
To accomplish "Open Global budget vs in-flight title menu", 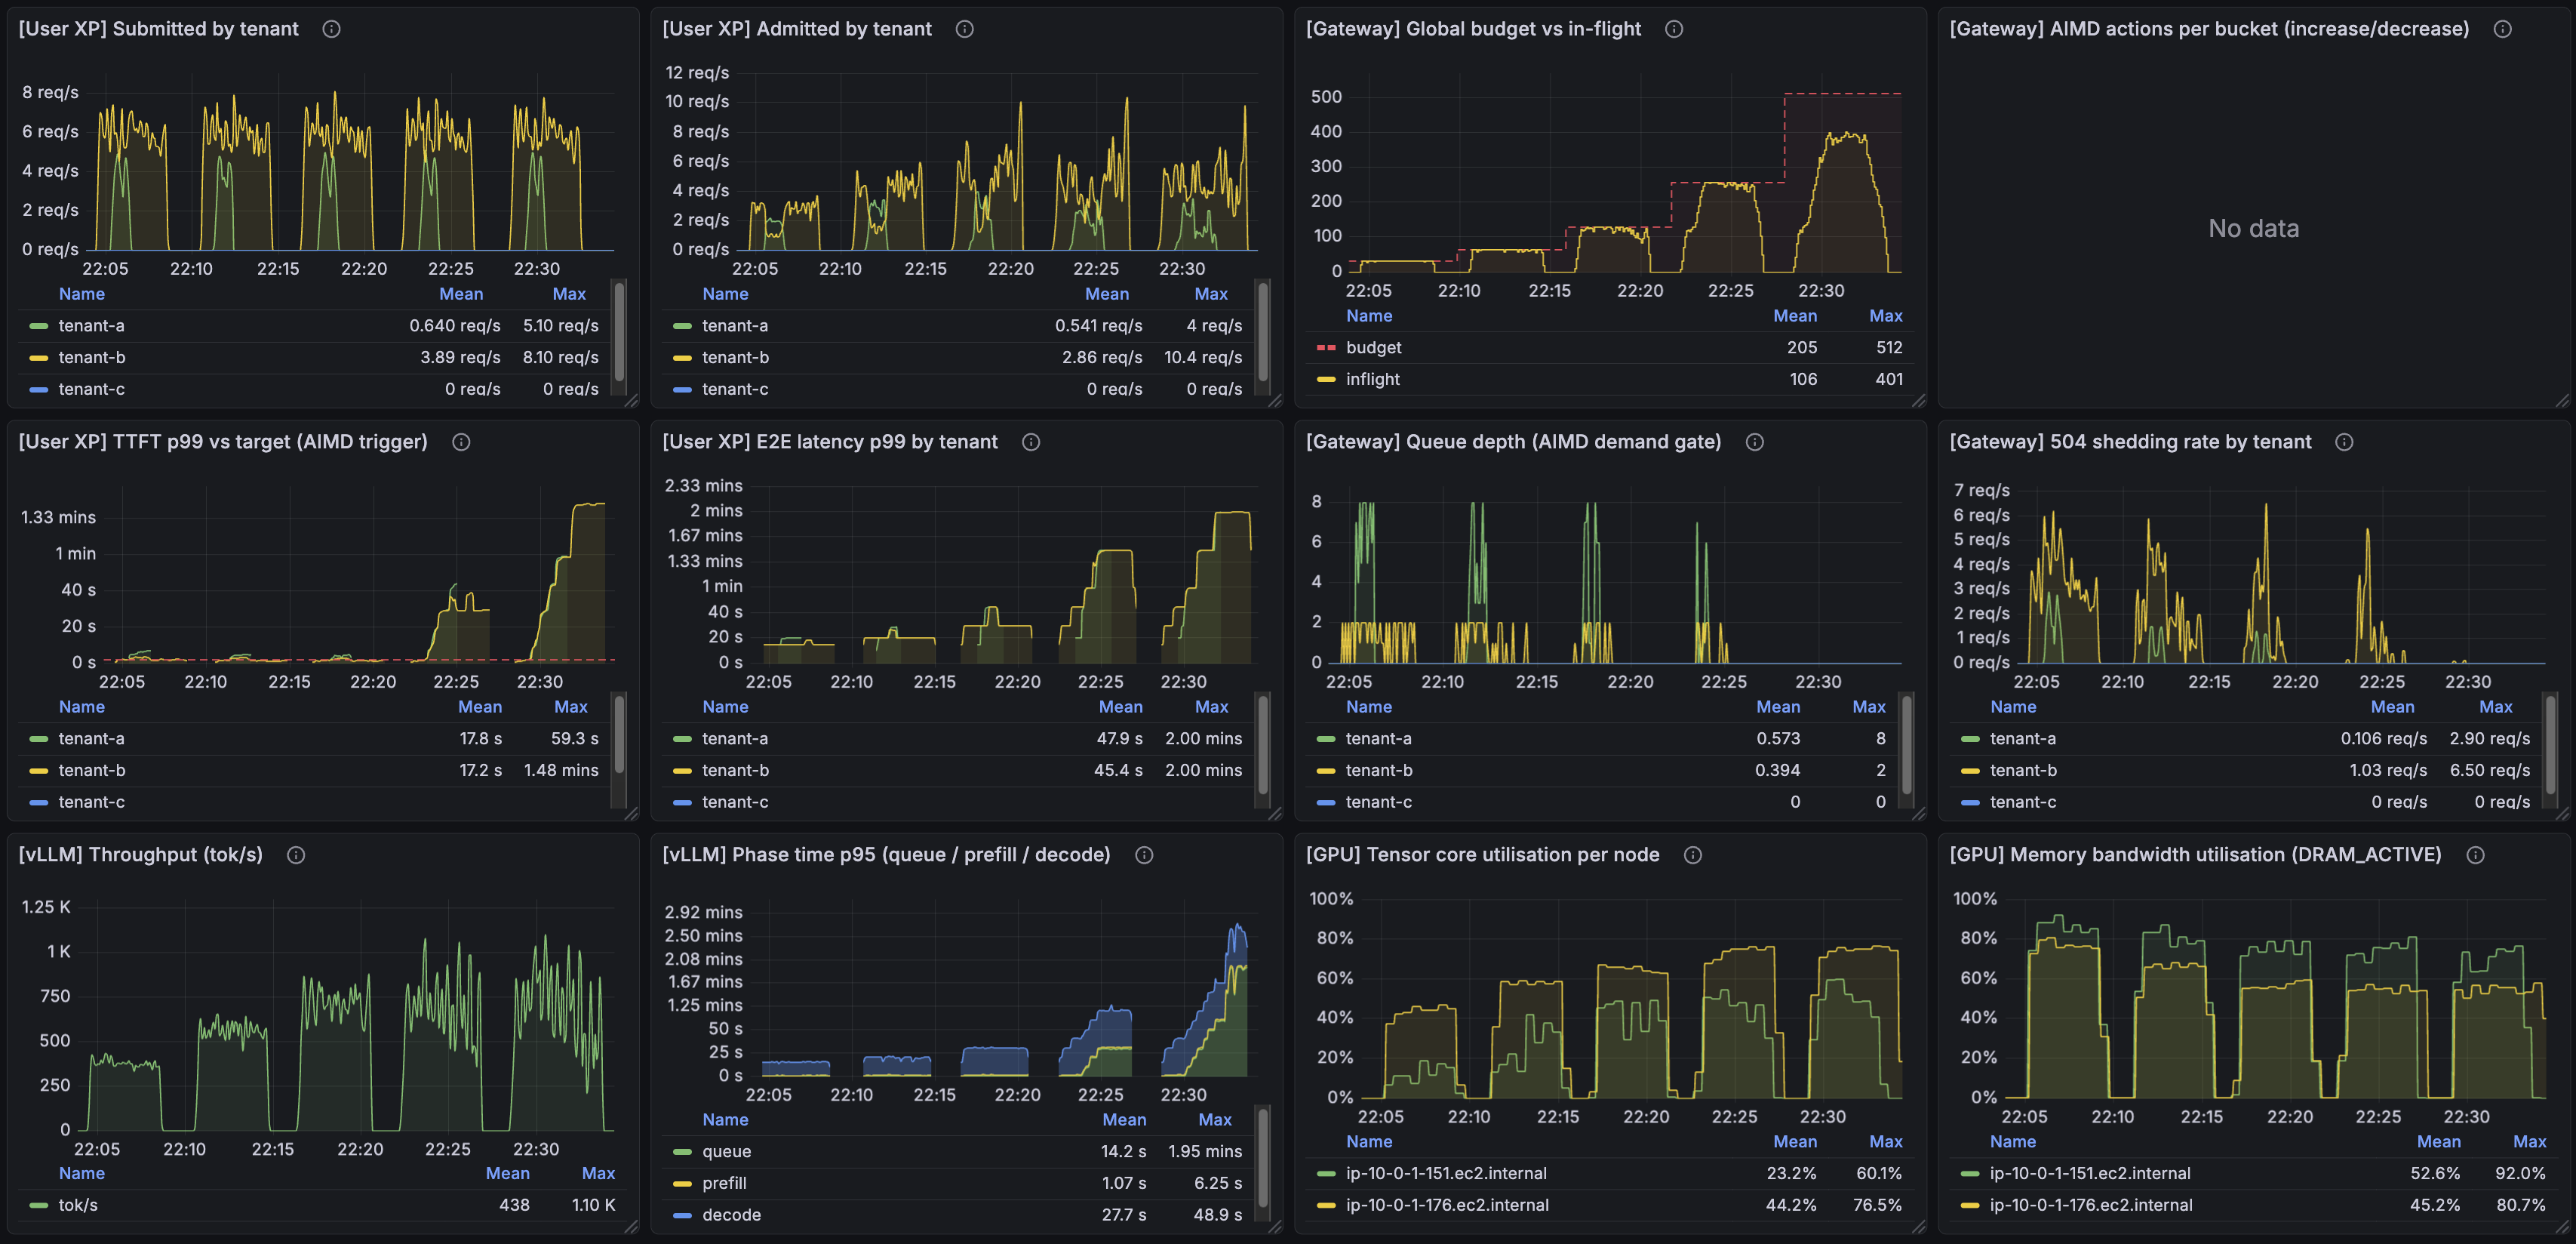I will 1473,29.
